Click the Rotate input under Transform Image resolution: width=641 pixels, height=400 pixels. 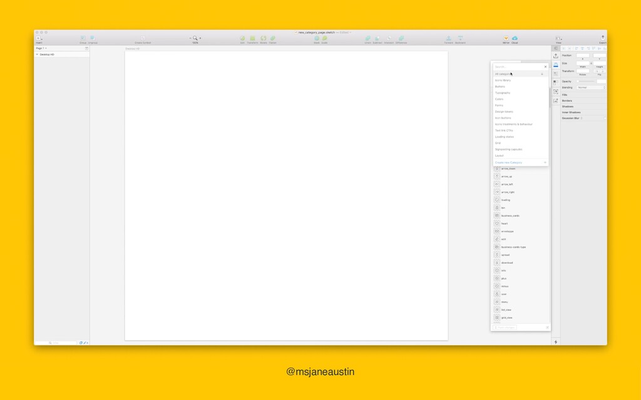pyautogui.click(x=583, y=71)
